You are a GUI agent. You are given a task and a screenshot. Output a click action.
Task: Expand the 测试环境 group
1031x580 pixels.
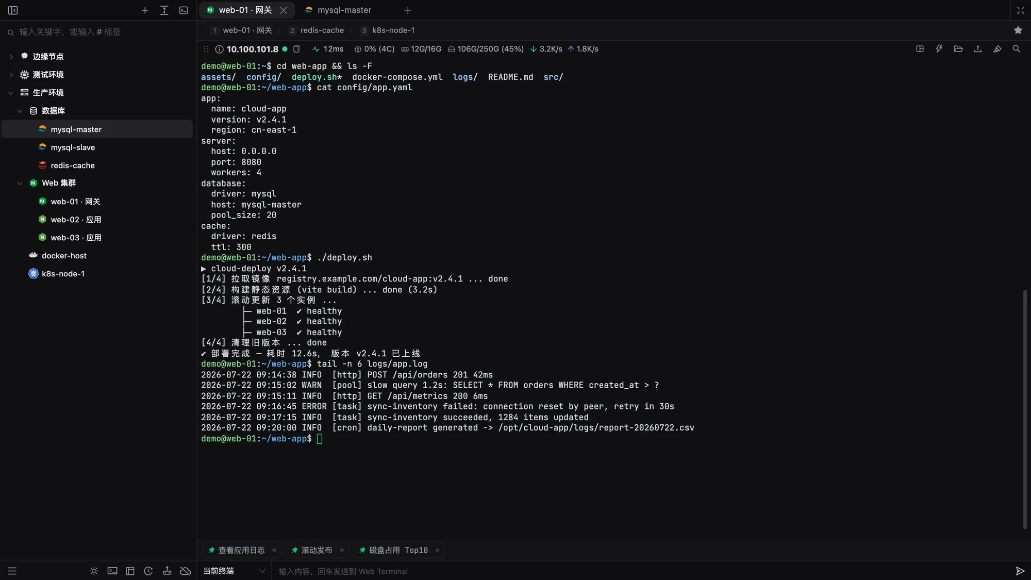pos(11,75)
